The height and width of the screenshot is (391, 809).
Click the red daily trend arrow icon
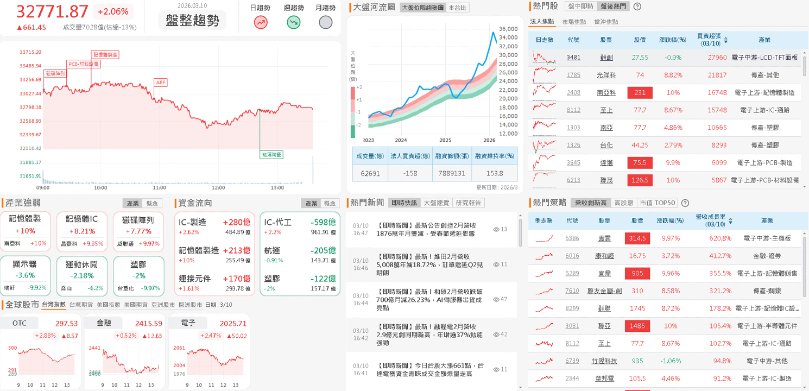[x=261, y=22]
